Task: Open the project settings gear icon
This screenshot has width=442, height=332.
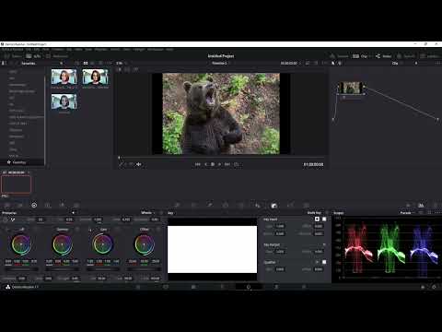Action: click(434, 287)
